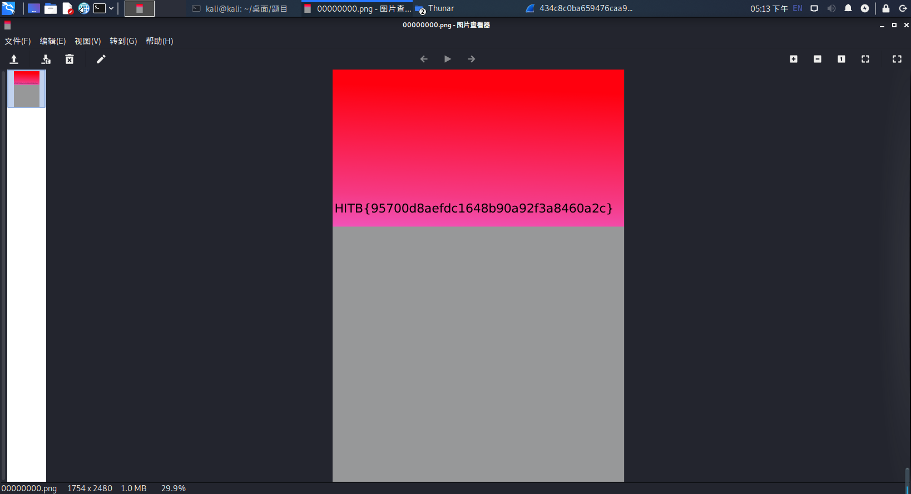Click the muted volume tray icon
911x494 pixels.
point(831,8)
